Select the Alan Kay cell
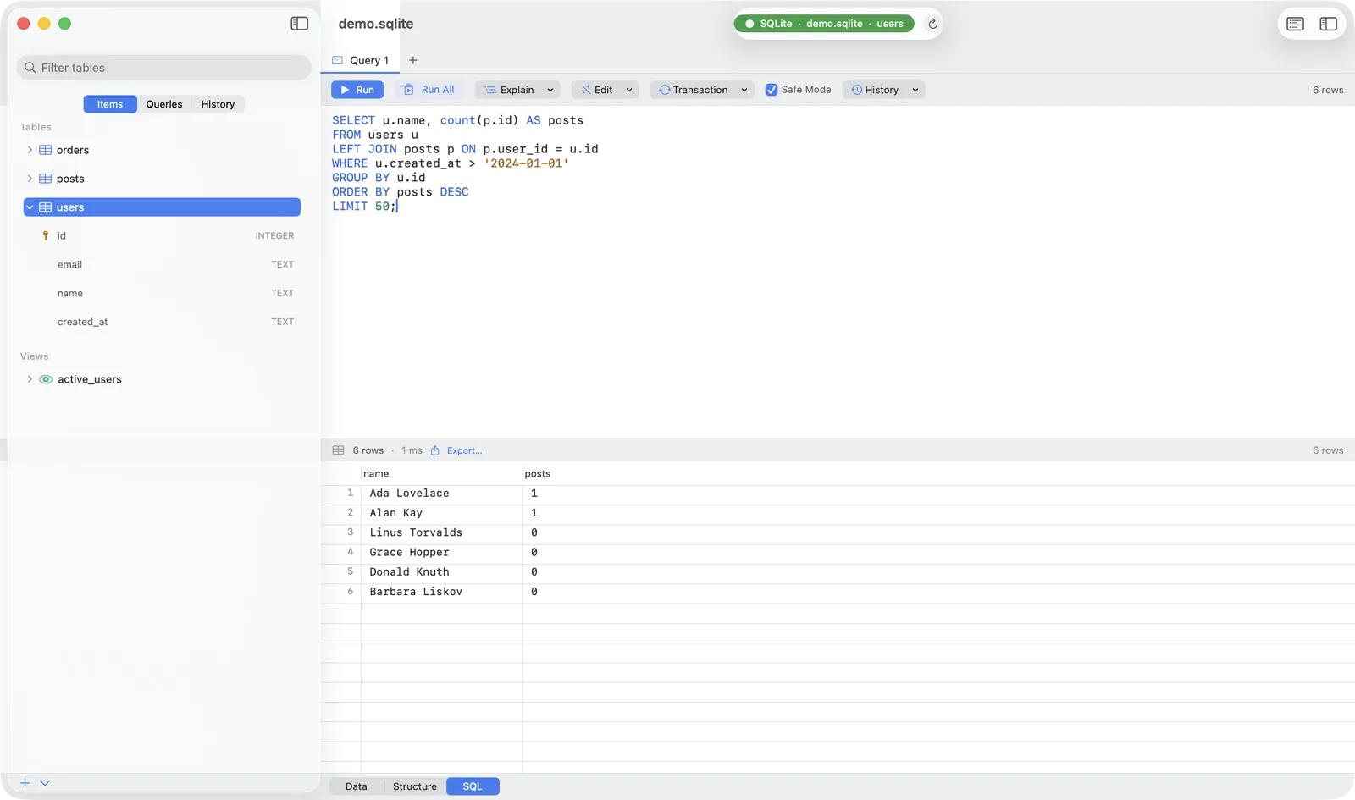This screenshot has height=800, width=1355. (441, 513)
